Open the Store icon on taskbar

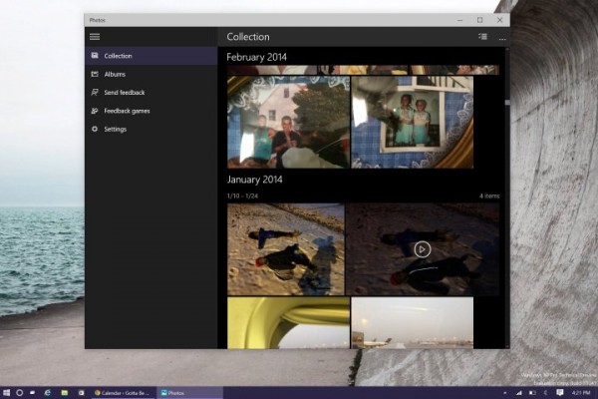click(81, 392)
